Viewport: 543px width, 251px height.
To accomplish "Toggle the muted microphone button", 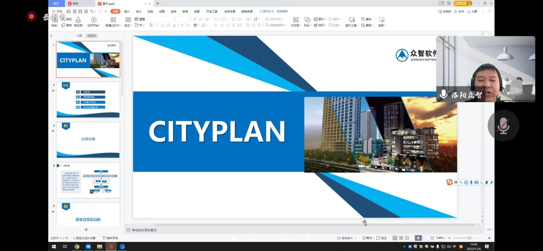I will pyautogui.click(x=503, y=126).
